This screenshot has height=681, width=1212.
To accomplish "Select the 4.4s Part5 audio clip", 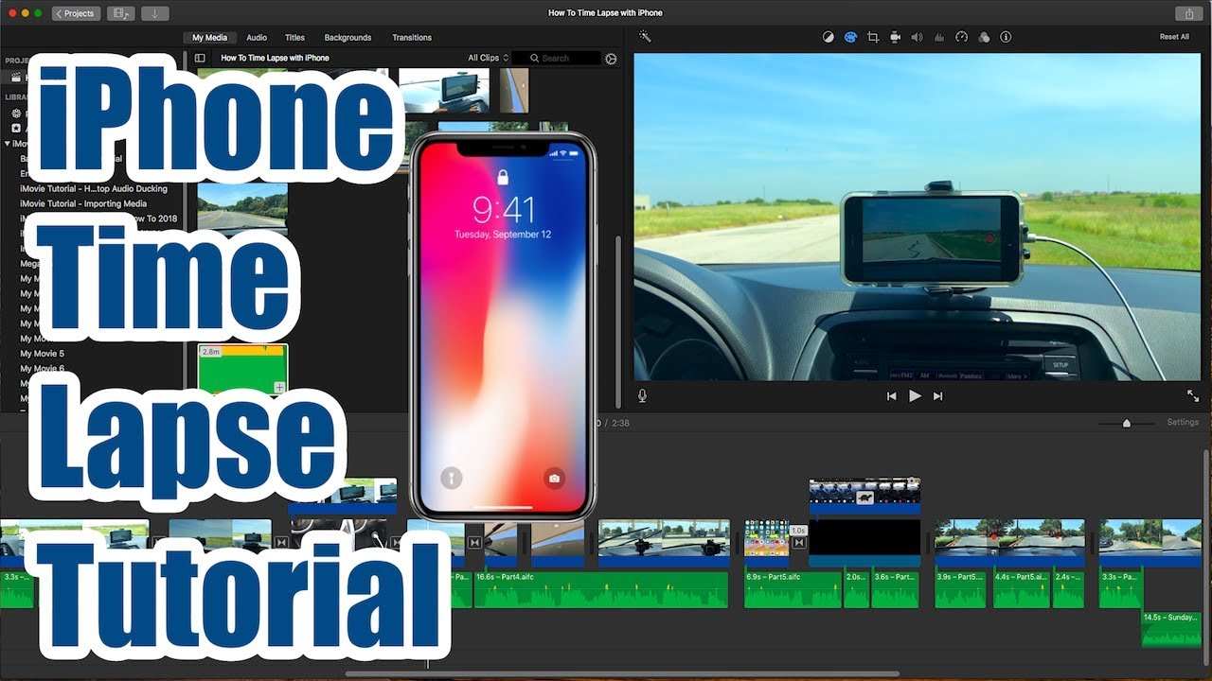I will click(x=1021, y=589).
